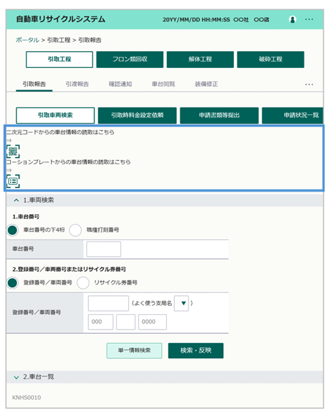
Task: Collapse the 1.車両検索 section
Action: tap(16, 200)
